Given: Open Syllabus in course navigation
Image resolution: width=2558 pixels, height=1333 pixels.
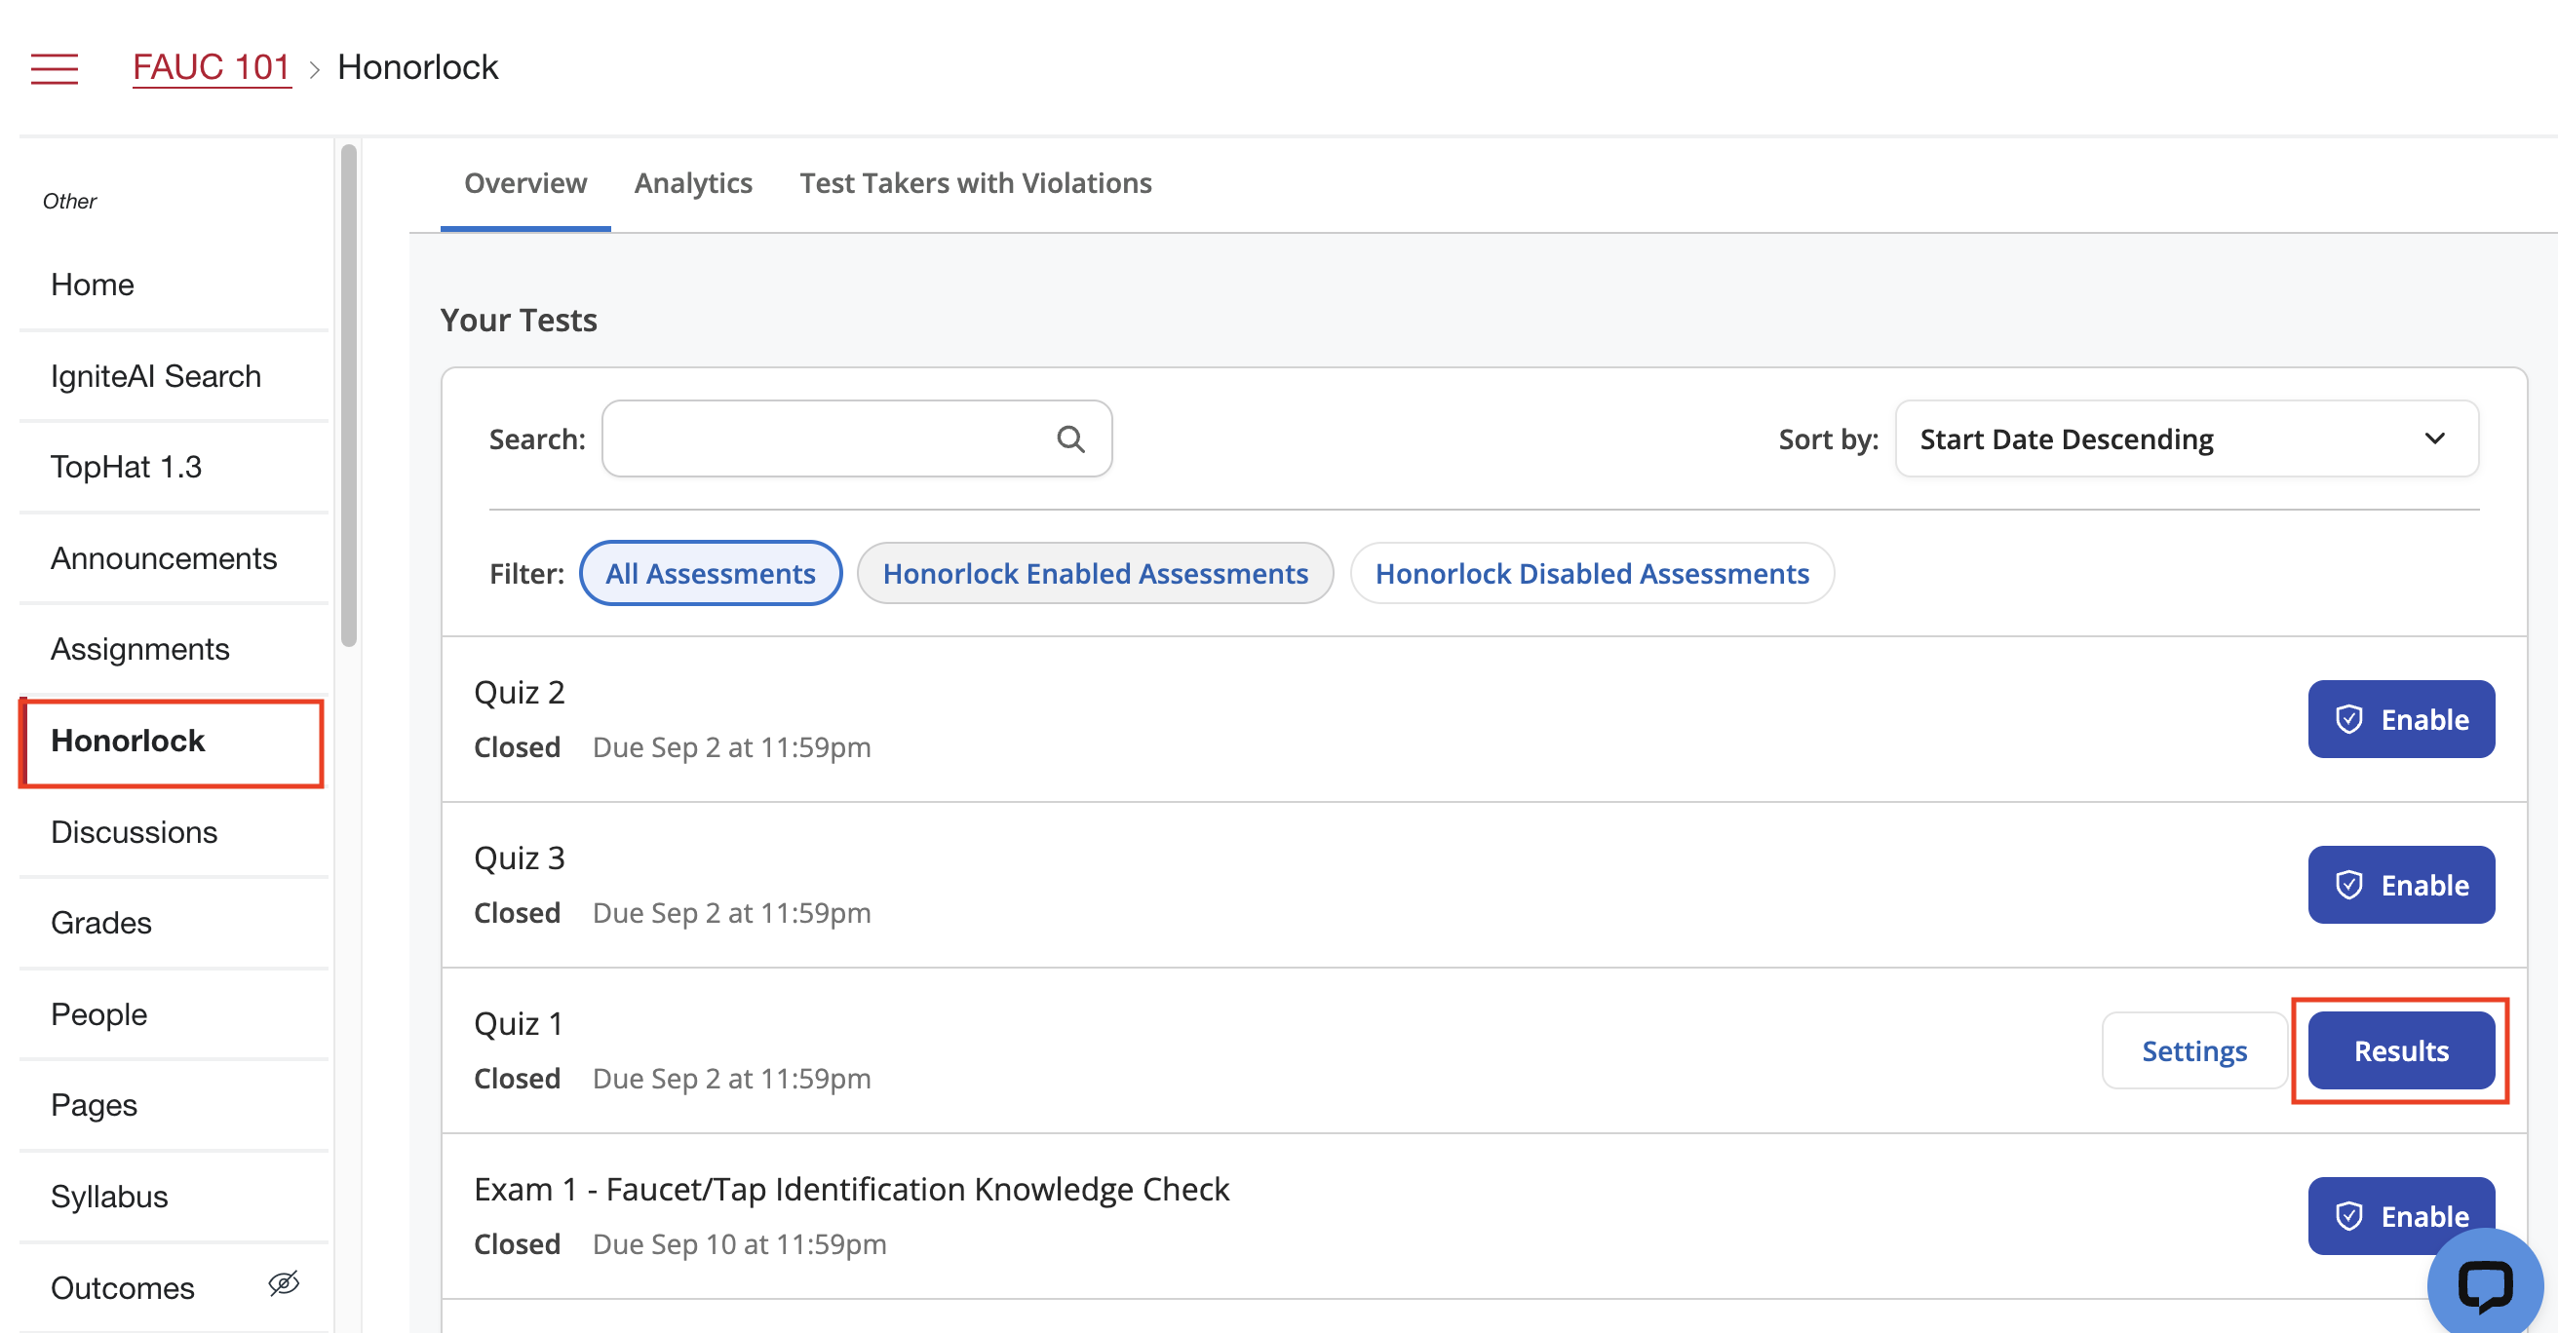Looking at the screenshot, I should (109, 1196).
